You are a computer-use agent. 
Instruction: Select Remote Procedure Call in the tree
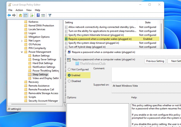[x=41, y=89]
